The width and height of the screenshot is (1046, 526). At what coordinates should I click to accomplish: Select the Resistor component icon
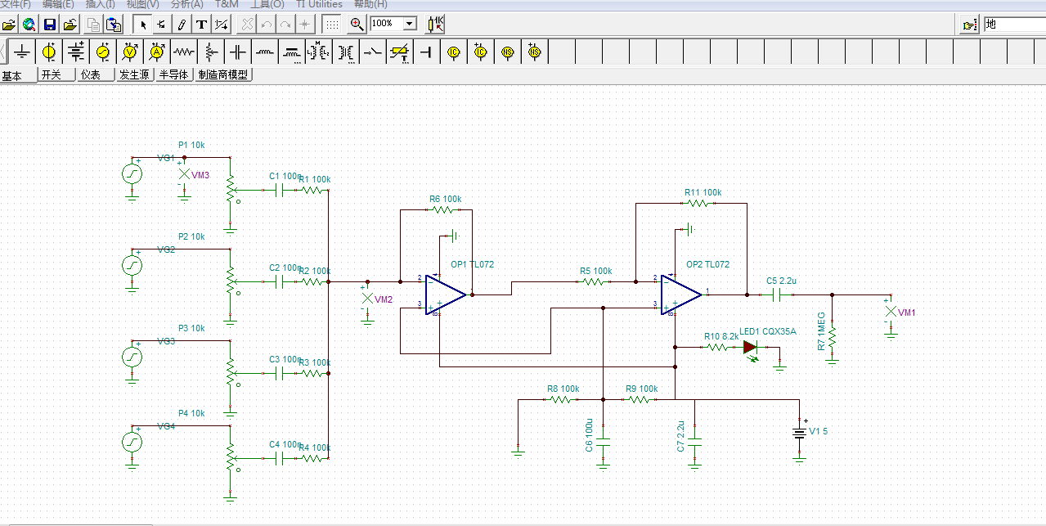tap(184, 52)
